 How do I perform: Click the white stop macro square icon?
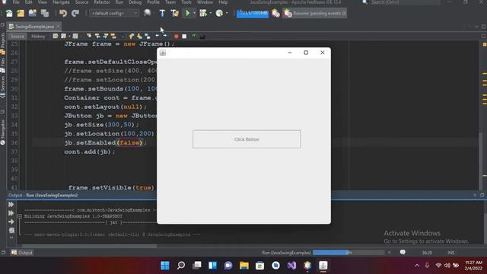click(184, 37)
